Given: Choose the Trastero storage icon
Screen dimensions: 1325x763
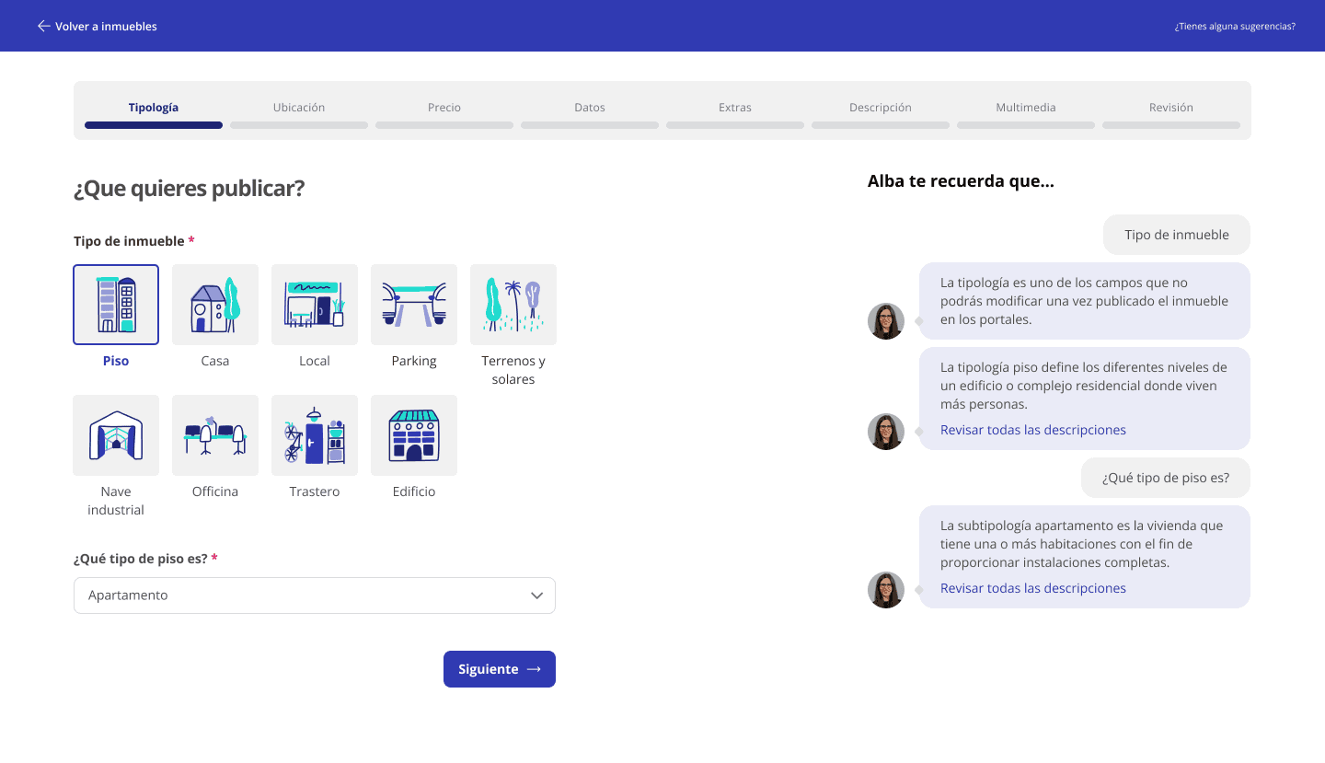Looking at the screenshot, I should pyautogui.click(x=315, y=435).
